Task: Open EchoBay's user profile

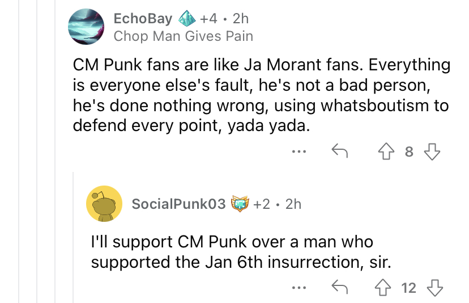Action: click(x=143, y=19)
